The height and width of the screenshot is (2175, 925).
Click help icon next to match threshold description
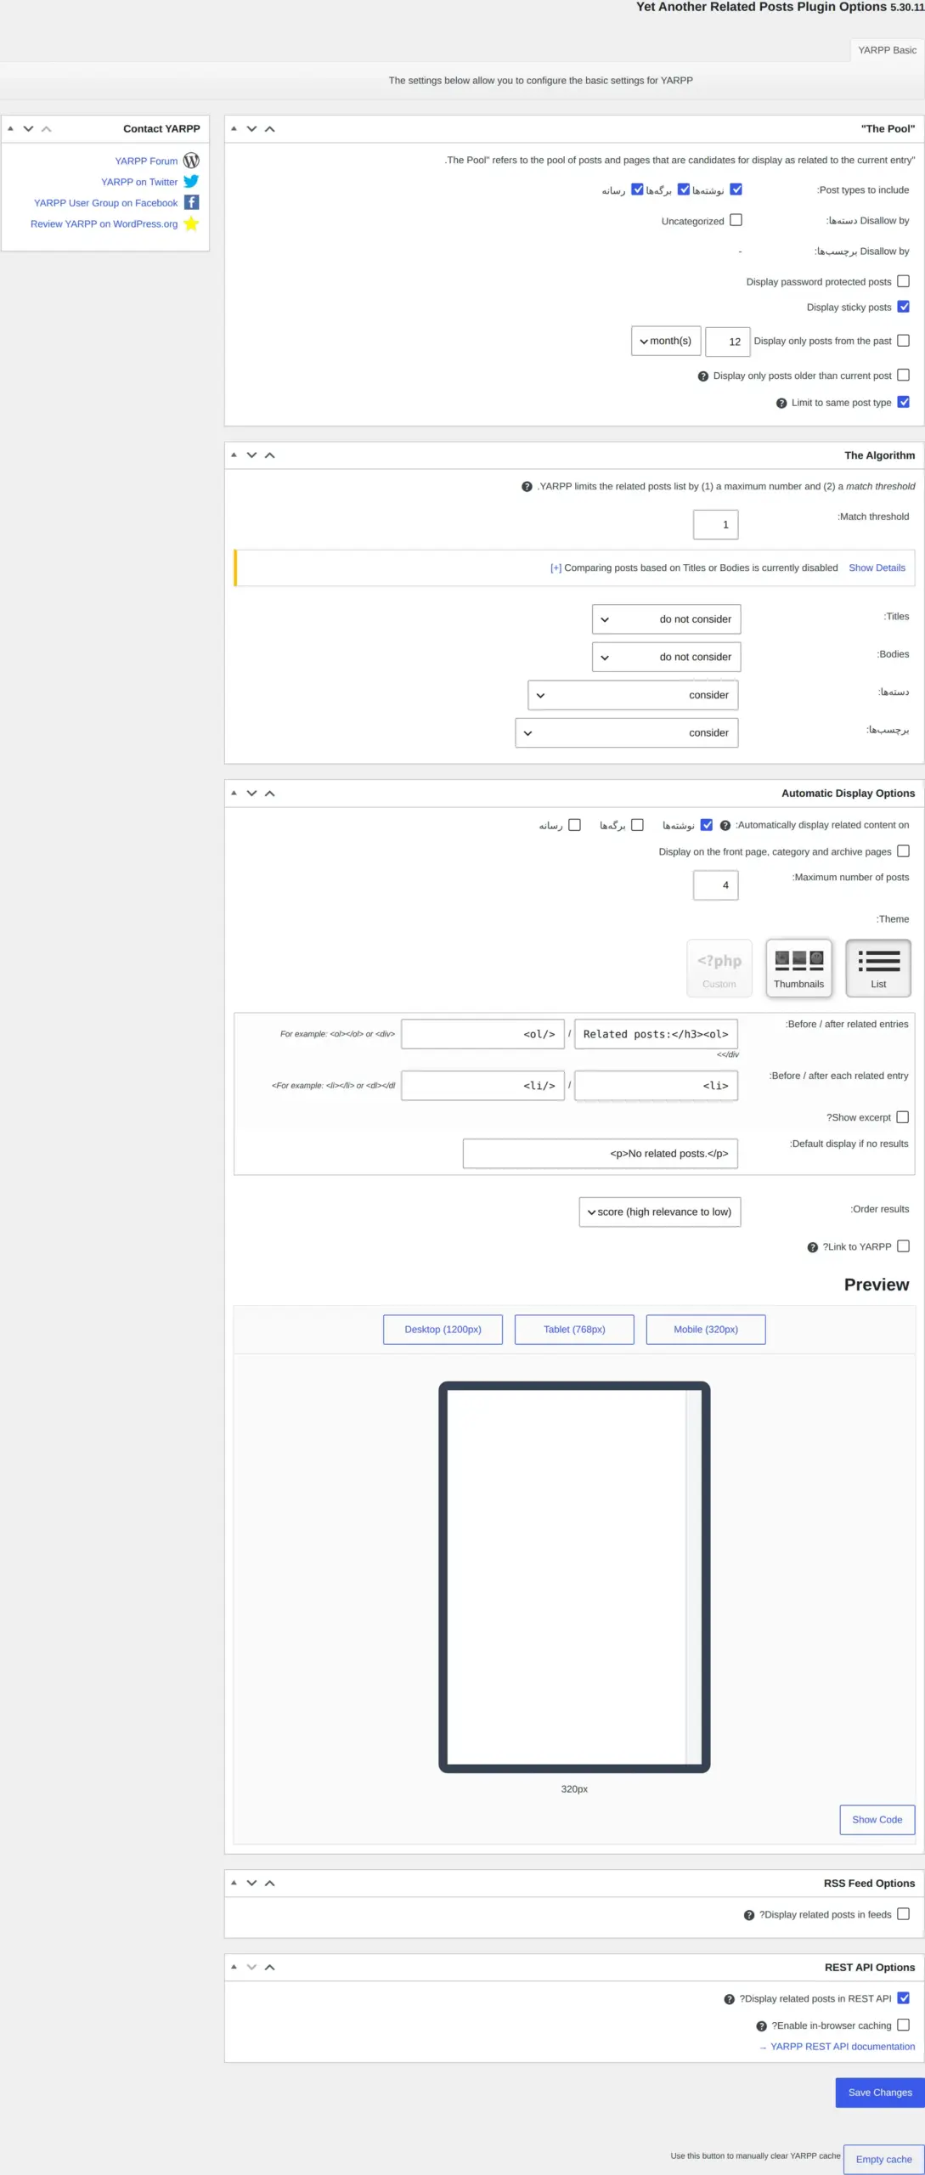(527, 487)
